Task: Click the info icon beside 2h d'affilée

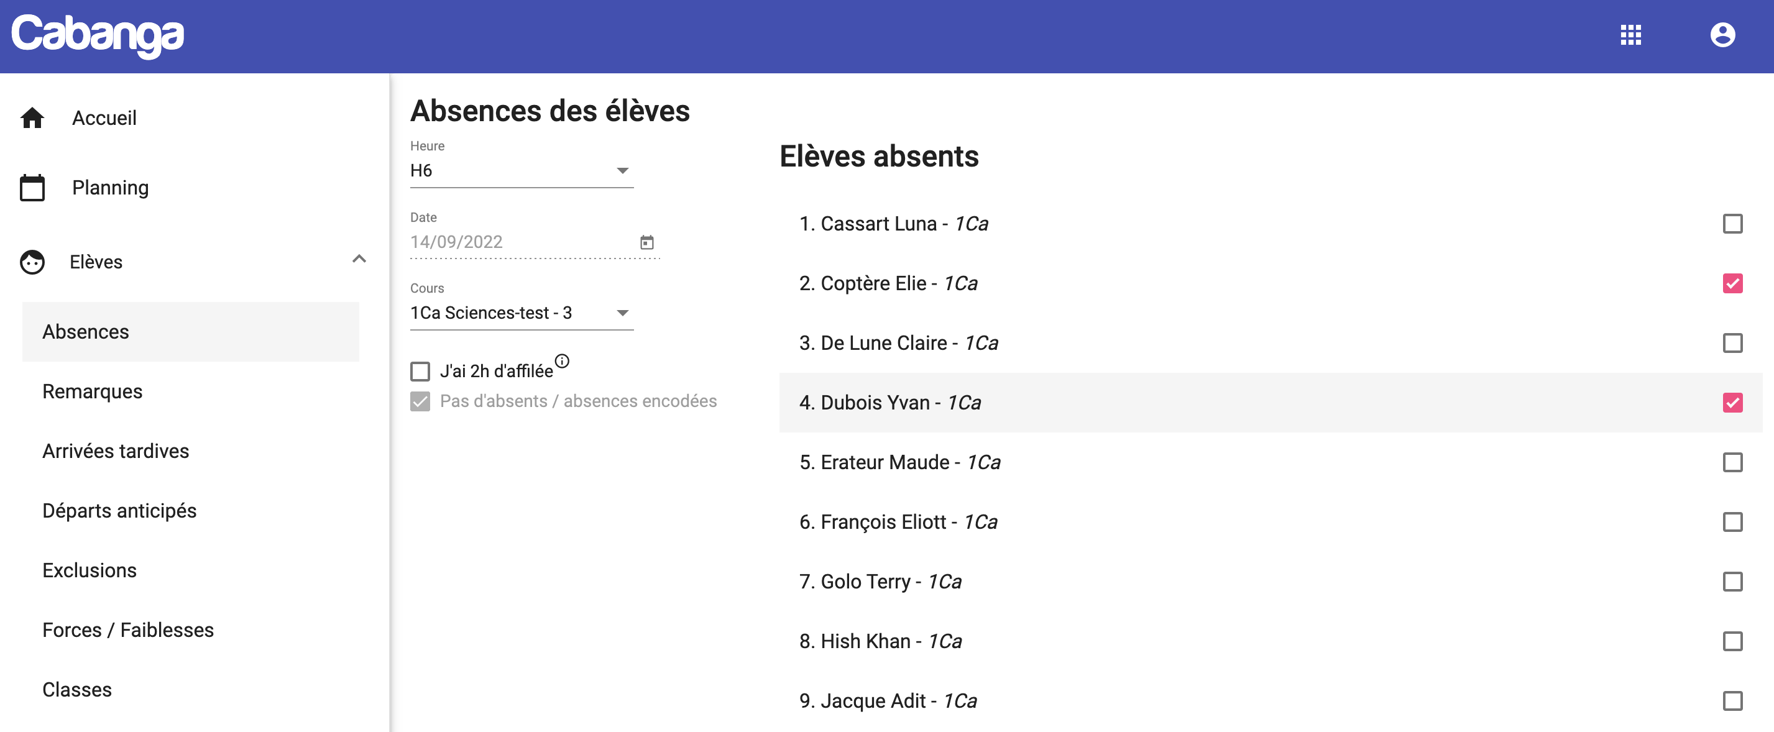Action: (562, 361)
